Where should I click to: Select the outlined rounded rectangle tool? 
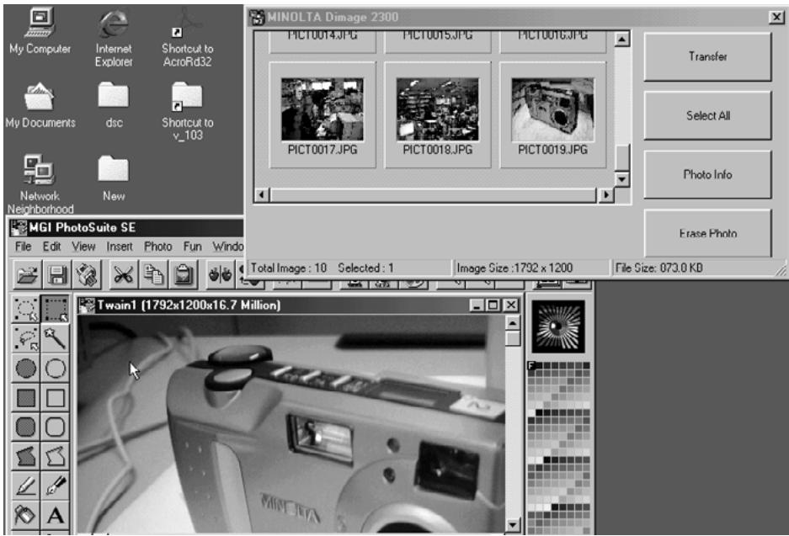click(x=55, y=427)
